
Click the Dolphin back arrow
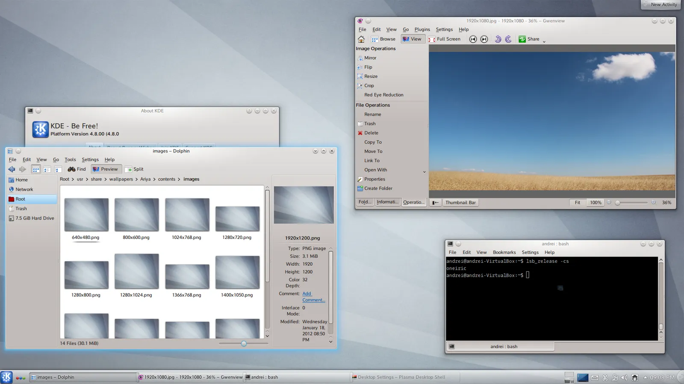tap(12, 169)
